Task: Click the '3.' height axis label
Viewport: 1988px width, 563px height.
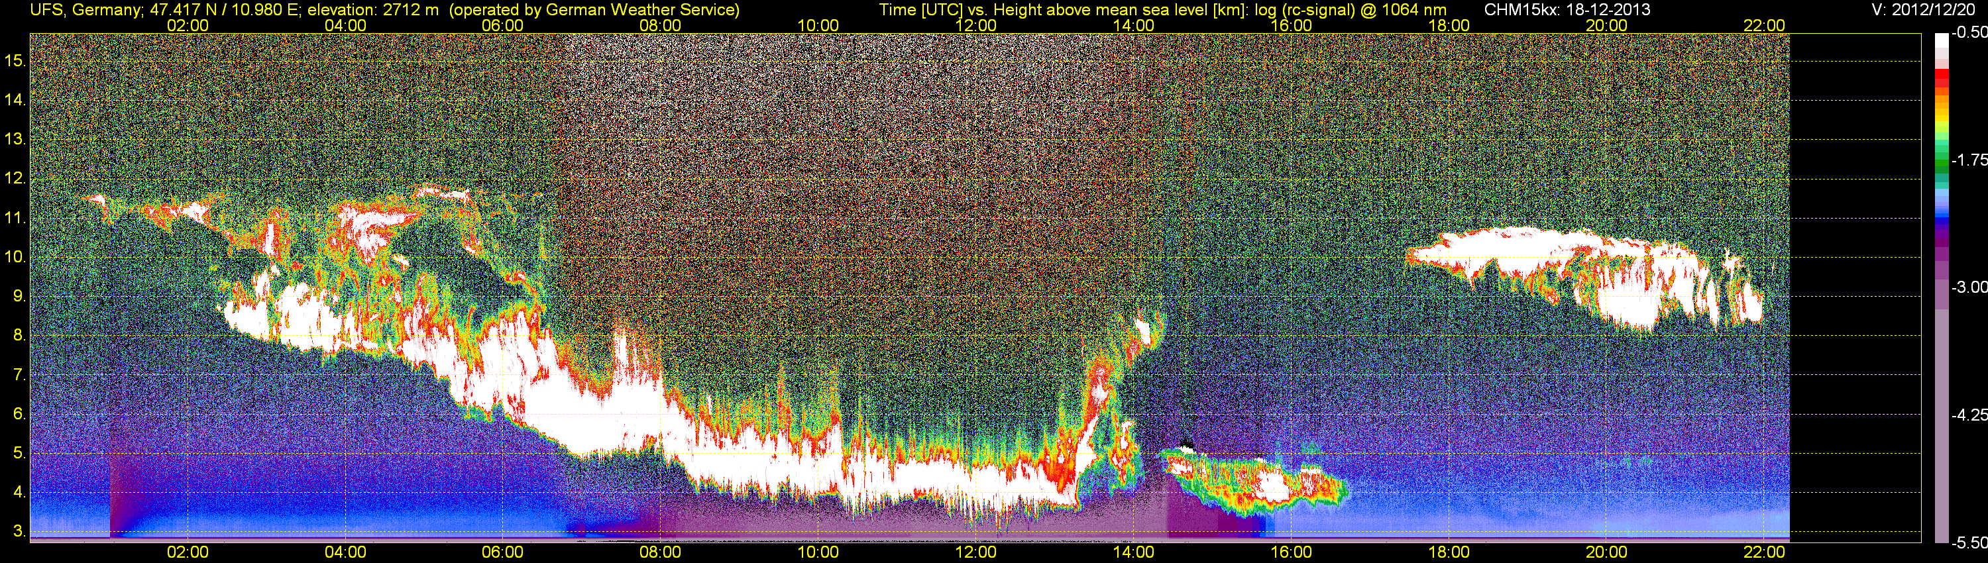Action: [19, 532]
